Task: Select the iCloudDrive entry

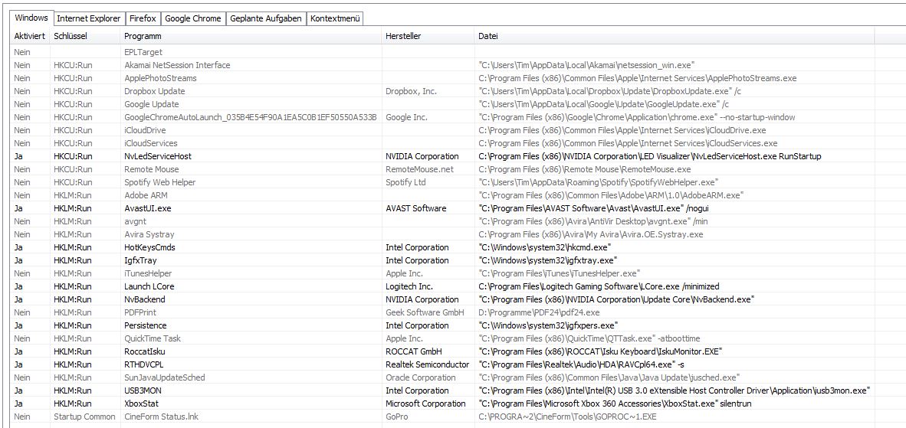Action: pyautogui.click(x=145, y=130)
